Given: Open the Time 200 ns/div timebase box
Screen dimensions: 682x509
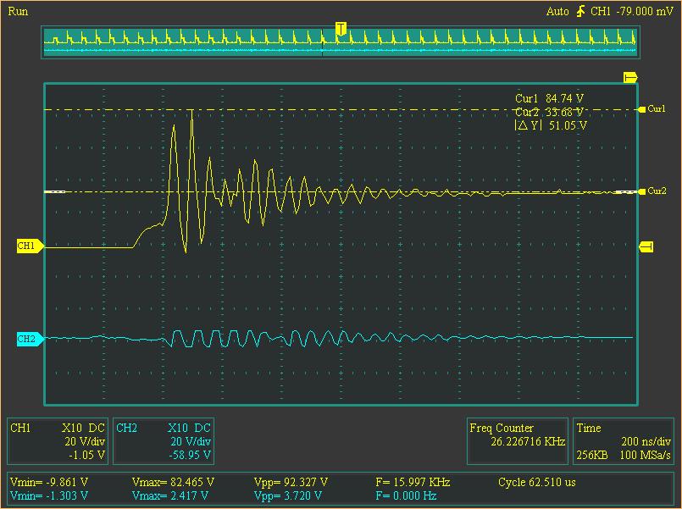Looking at the screenshot, I should tap(624, 441).
